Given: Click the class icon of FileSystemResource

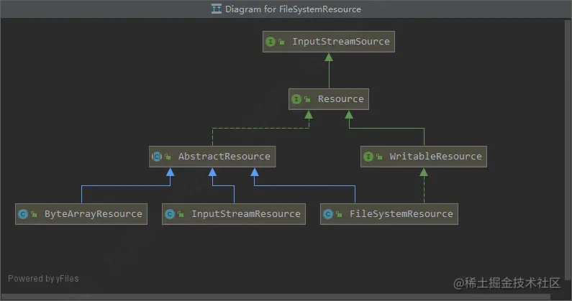Looking at the screenshot, I should 328,214.
